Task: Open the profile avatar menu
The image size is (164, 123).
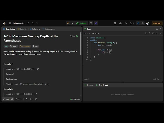Action: tap(148, 23)
